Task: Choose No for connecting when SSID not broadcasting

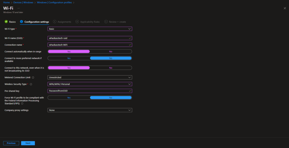Action: coord(111,68)
